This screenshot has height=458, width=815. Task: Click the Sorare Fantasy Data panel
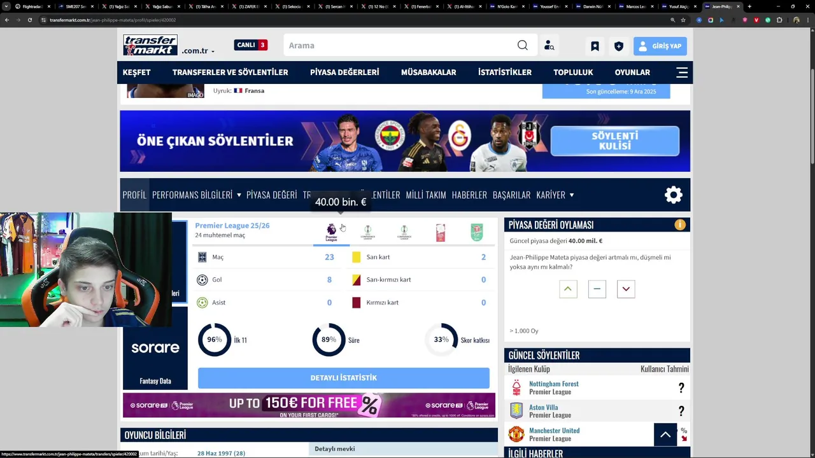tap(155, 348)
